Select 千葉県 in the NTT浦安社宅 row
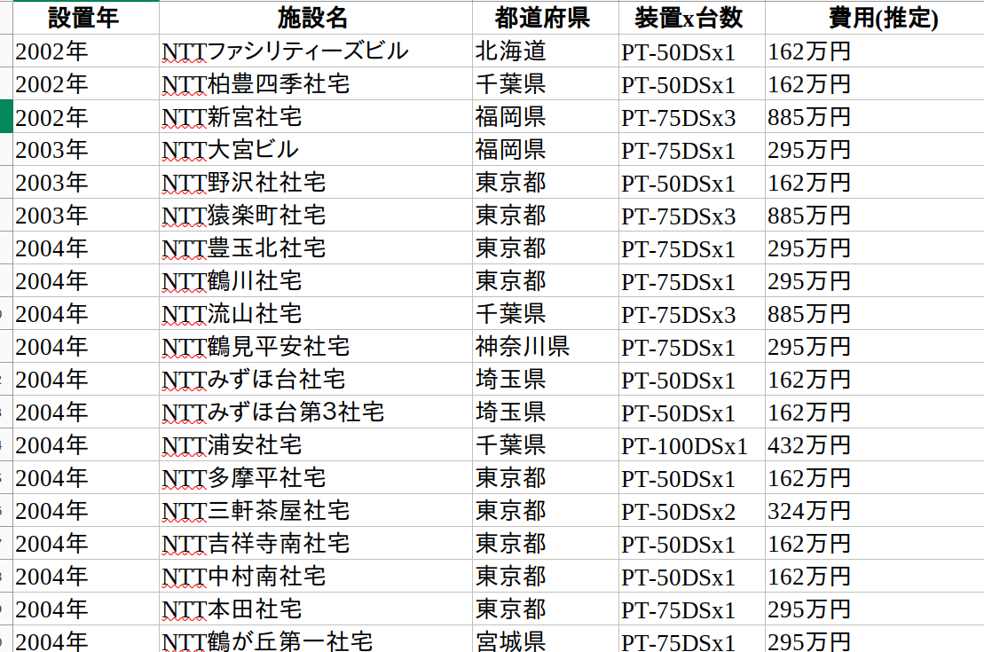984x652 pixels. [x=546, y=445]
